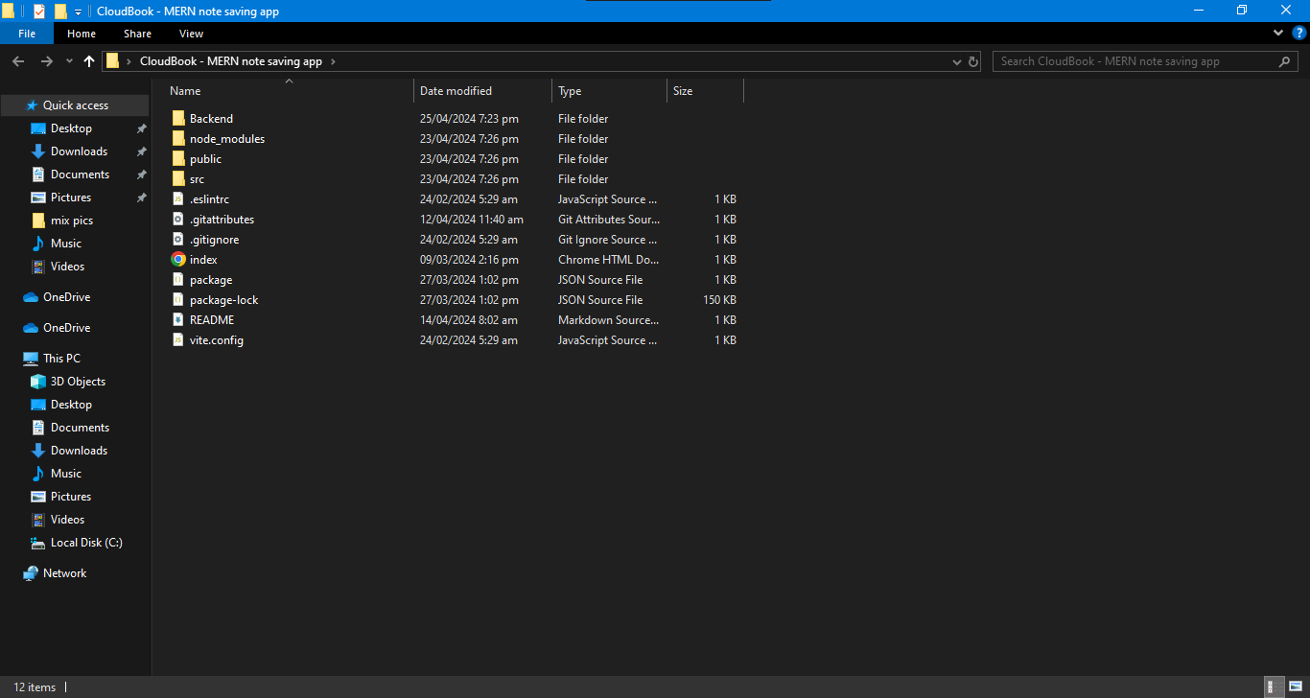Click the New Folder icon in the title bar
This screenshot has width=1310, height=698.
(x=60, y=11)
